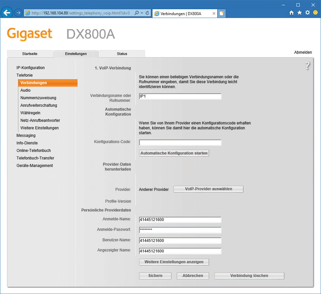
Task: Open Favorites star icon
Action: click(x=299, y=13)
